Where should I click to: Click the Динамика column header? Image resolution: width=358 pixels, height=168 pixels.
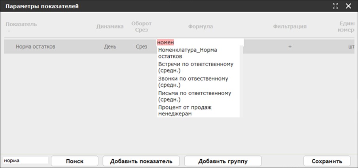[110, 26]
